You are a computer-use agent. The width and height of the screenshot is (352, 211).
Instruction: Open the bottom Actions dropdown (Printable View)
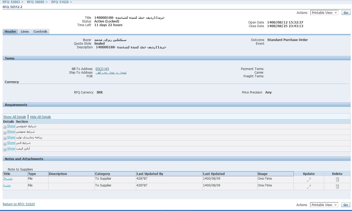(324, 205)
